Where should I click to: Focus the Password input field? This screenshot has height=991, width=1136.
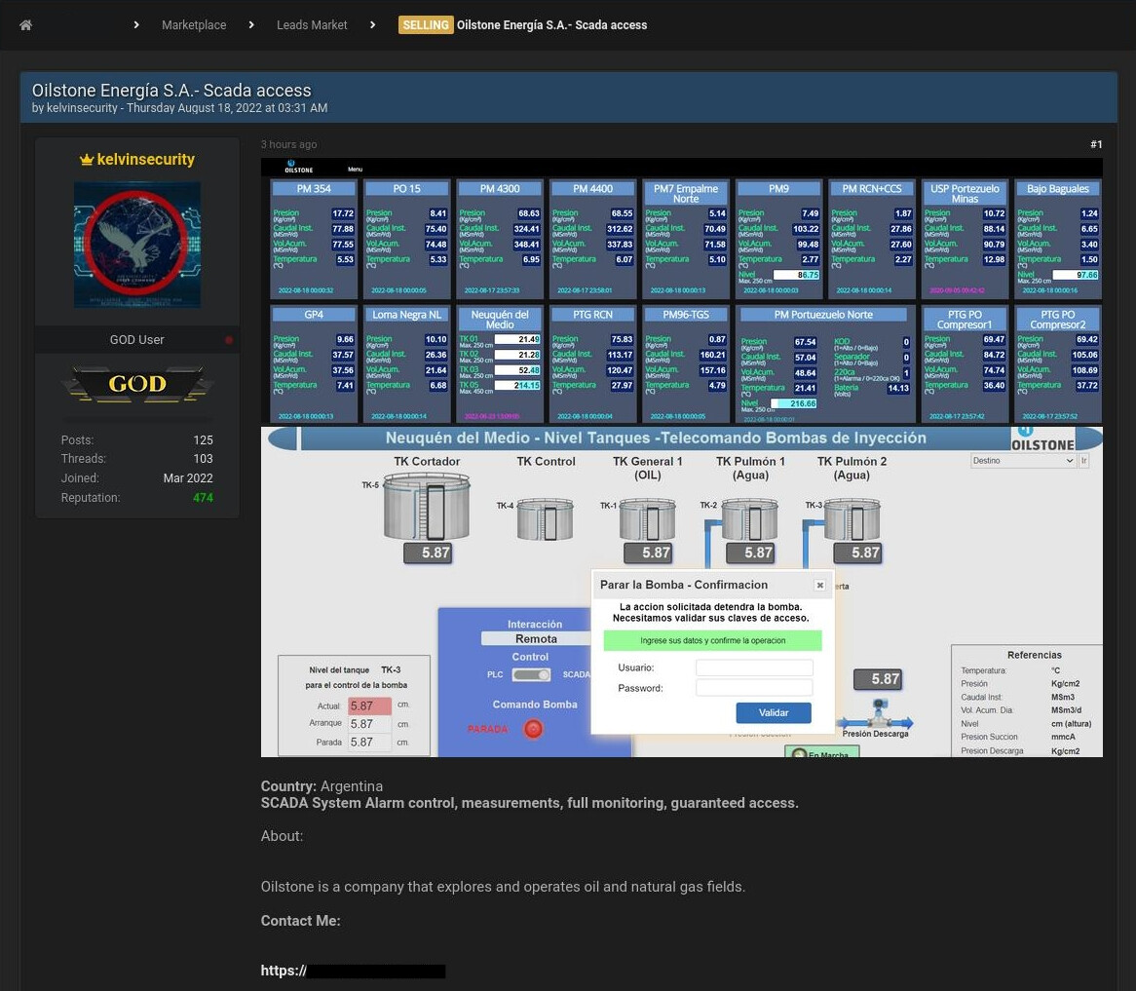[x=754, y=688]
